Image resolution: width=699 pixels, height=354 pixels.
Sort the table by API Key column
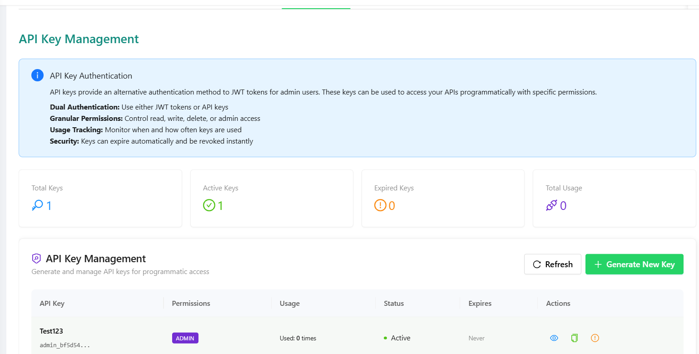[x=51, y=303]
